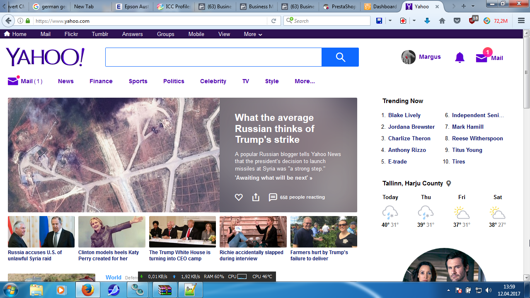The height and width of the screenshot is (298, 530).
Task: Open Richie accidentally slapped story
Action: tap(253, 239)
